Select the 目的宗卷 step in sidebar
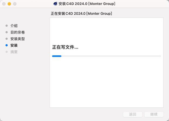This screenshot has width=169, height=121. click(x=17, y=32)
